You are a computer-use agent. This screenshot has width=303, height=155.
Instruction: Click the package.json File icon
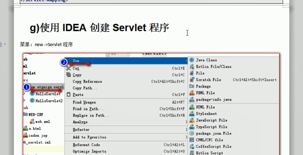point(192,133)
